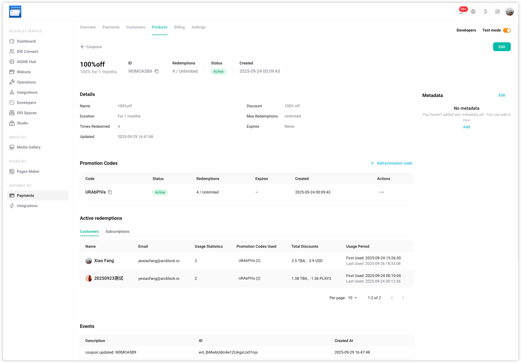Copy the URAbPIVa promotion code
Screen dimensions: 521x363
(110, 192)
